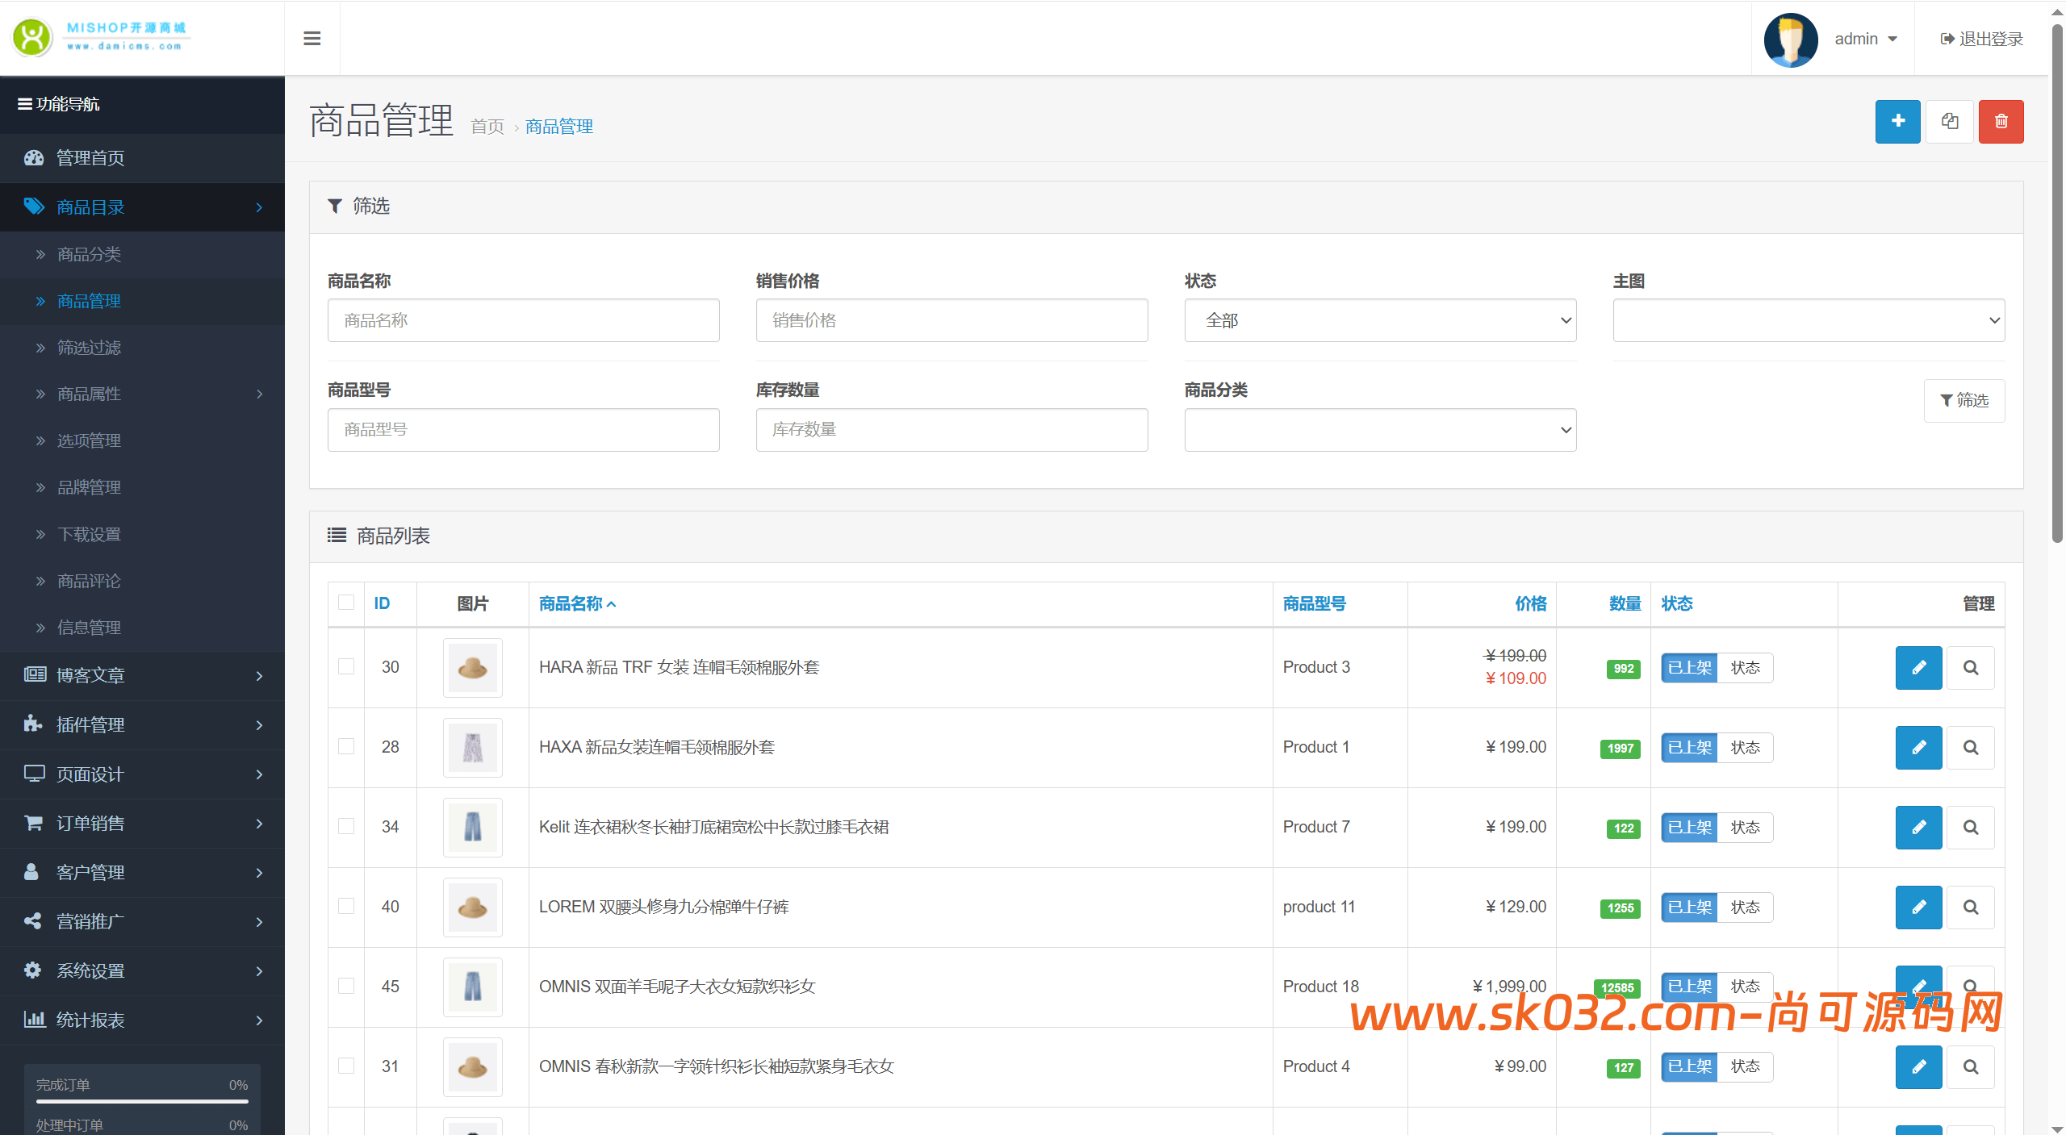Expand the 商品属性 sidebar submenu

coord(90,394)
